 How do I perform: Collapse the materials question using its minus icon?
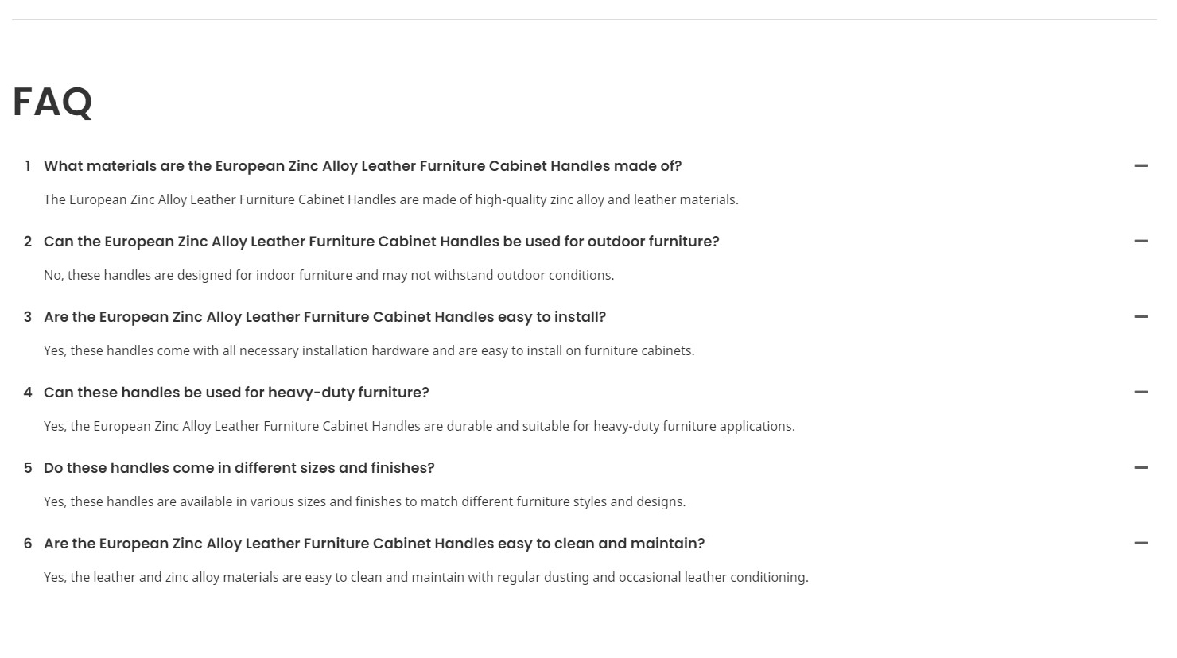click(1141, 166)
